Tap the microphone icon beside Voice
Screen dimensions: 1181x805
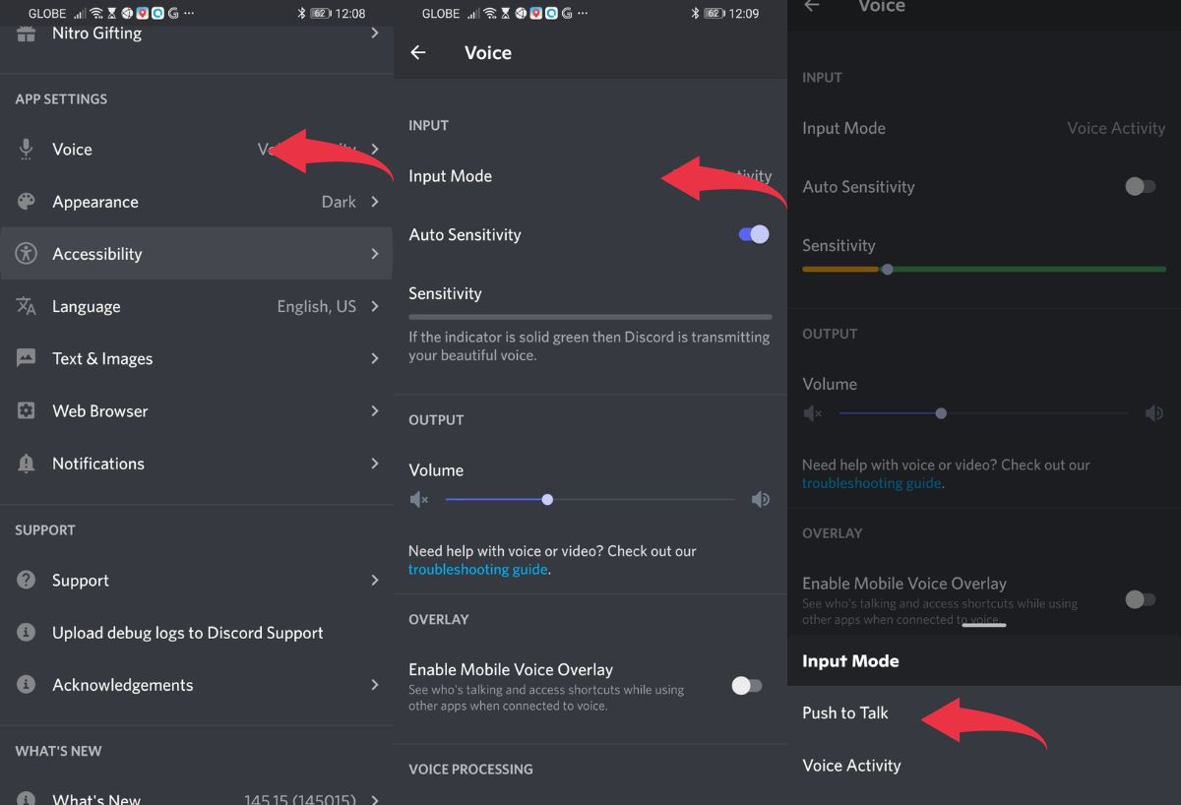(x=27, y=150)
